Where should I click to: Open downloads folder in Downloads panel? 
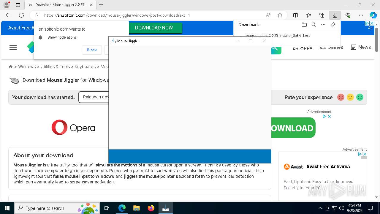304,25
